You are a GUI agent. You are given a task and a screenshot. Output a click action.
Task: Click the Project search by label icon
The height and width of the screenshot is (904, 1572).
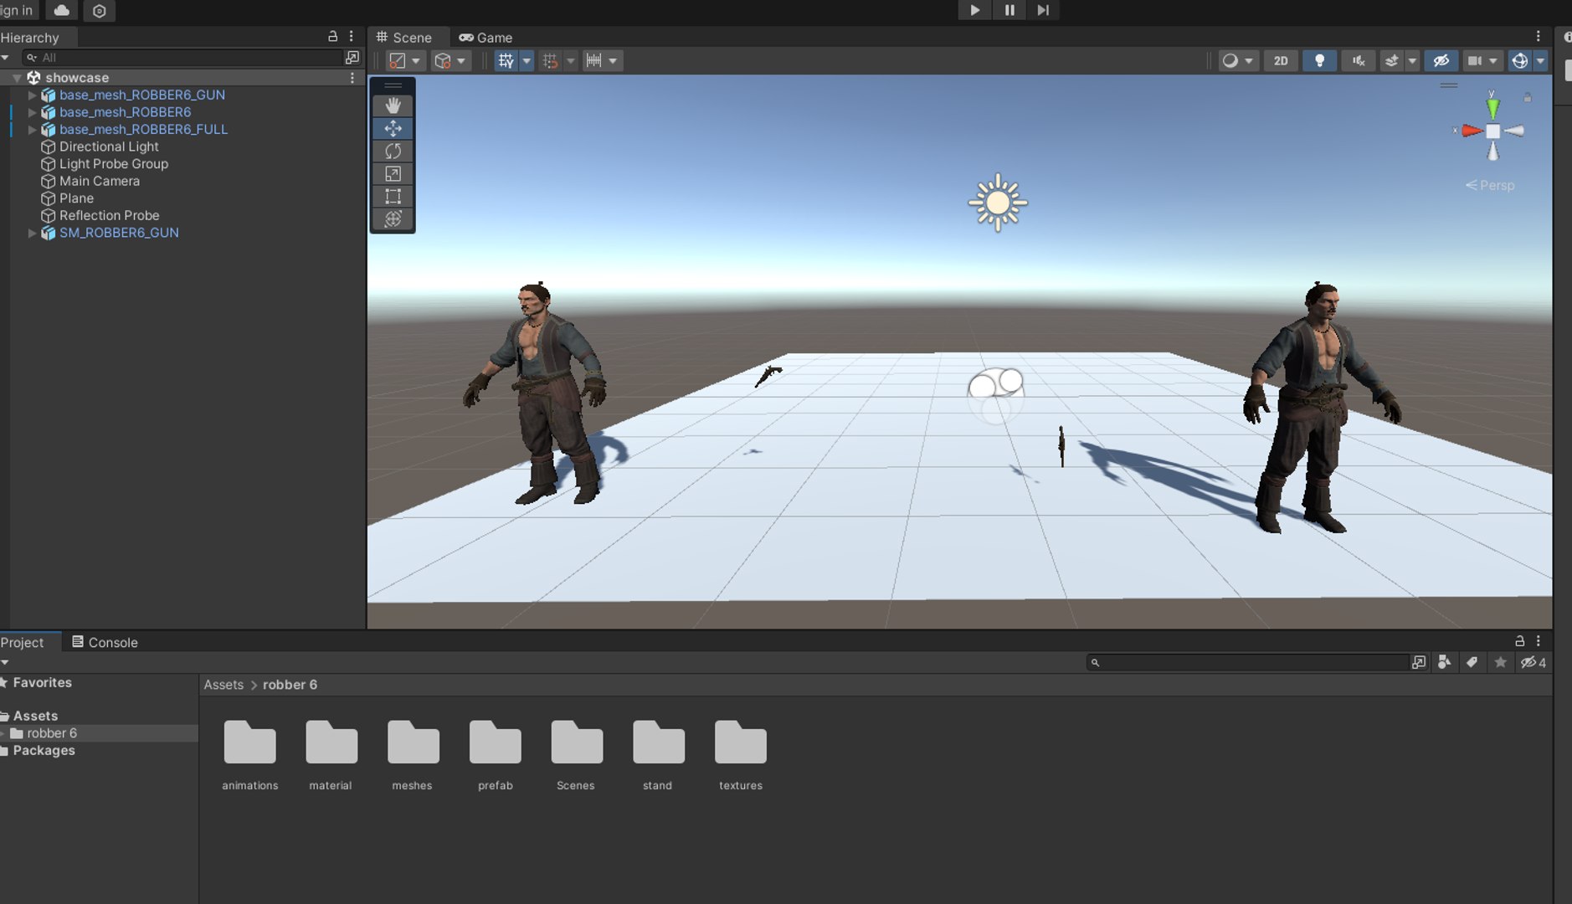click(1472, 662)
